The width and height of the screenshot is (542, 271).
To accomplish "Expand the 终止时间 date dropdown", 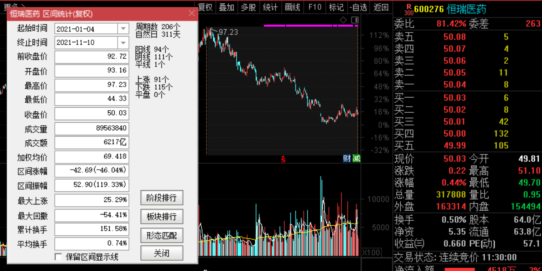I will [123, 43].
